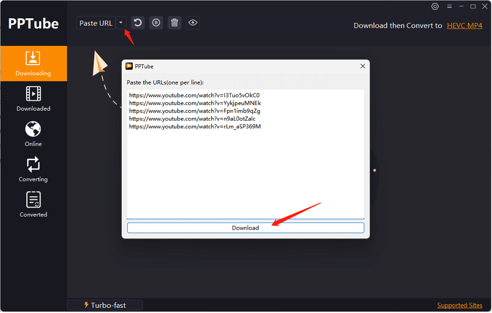Open the settings gear
Viewport: 492px width, 313px height.
435,6
